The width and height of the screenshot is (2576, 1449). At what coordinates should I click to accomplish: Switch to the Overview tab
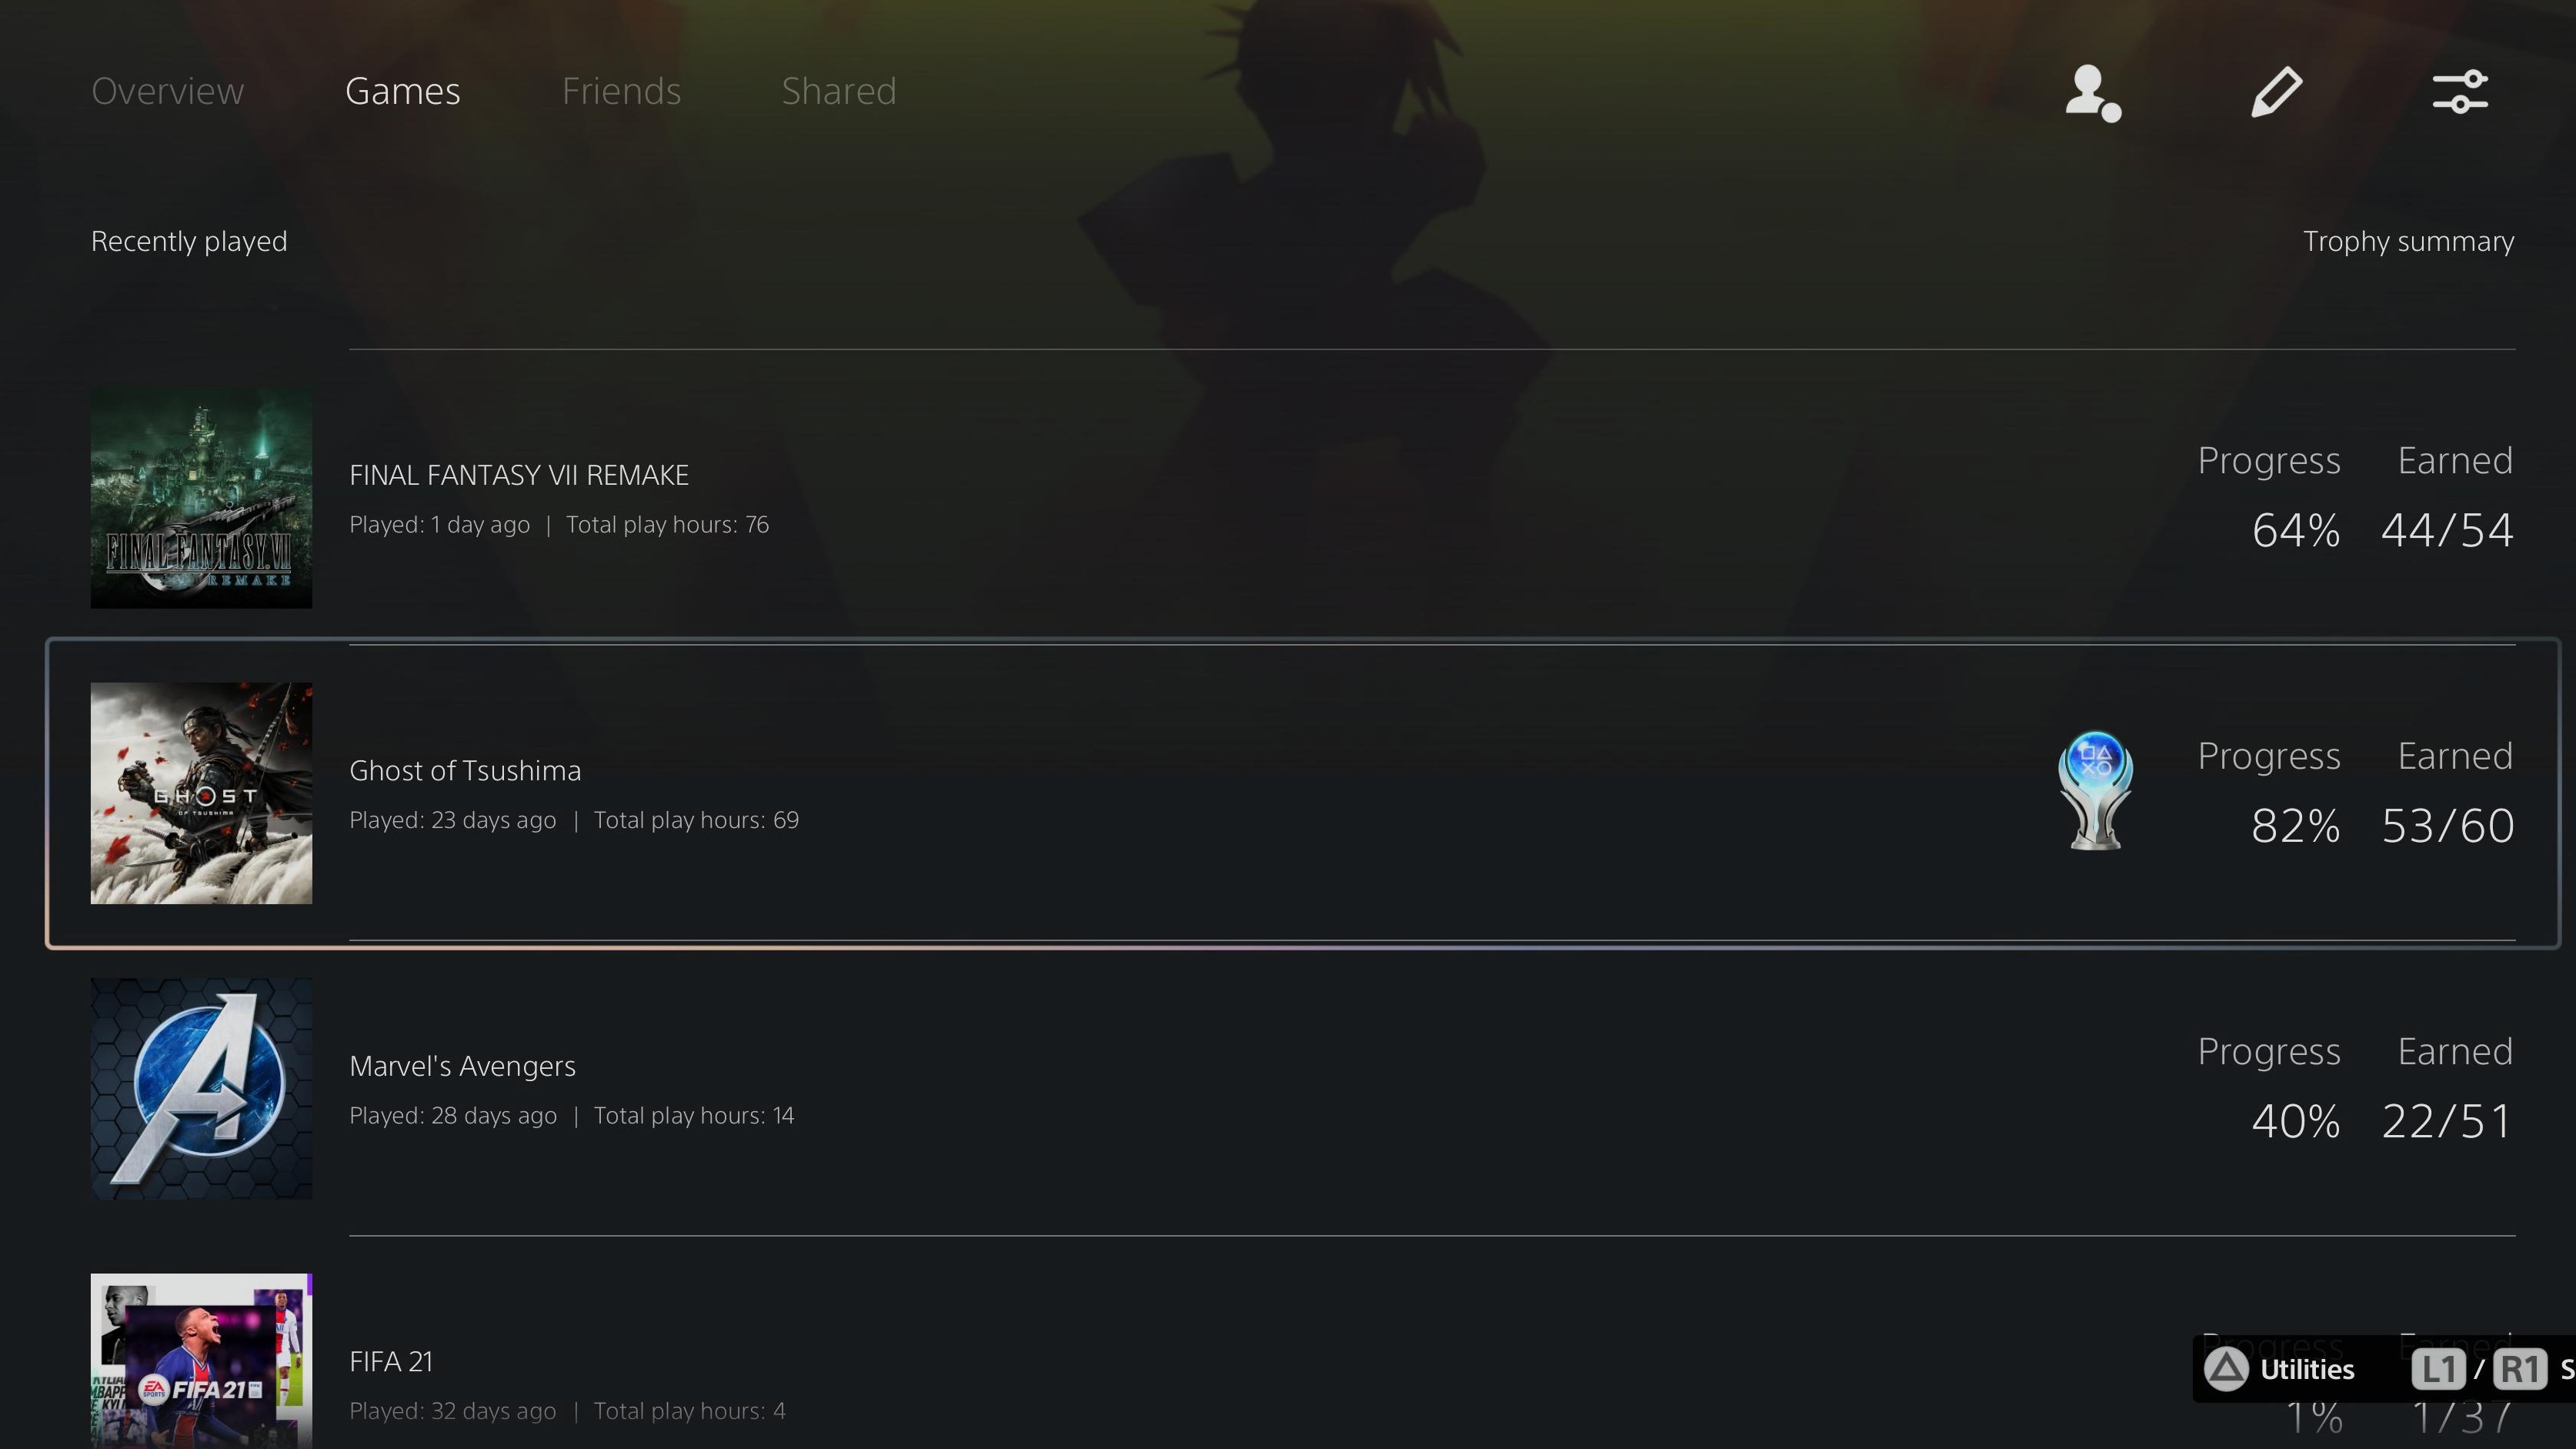[x=167, y=91]
